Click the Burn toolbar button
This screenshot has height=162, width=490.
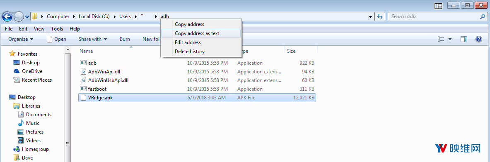click(x=125, y=39)
